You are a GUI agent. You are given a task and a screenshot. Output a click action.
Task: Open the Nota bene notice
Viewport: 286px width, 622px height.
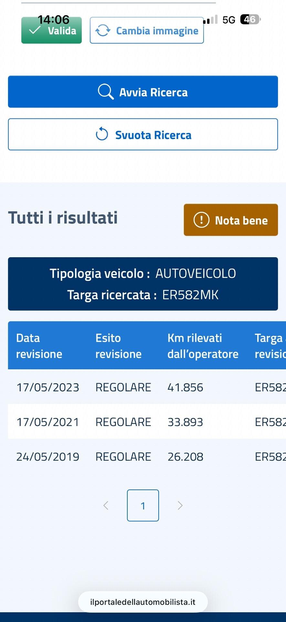(x=231, y=220)
